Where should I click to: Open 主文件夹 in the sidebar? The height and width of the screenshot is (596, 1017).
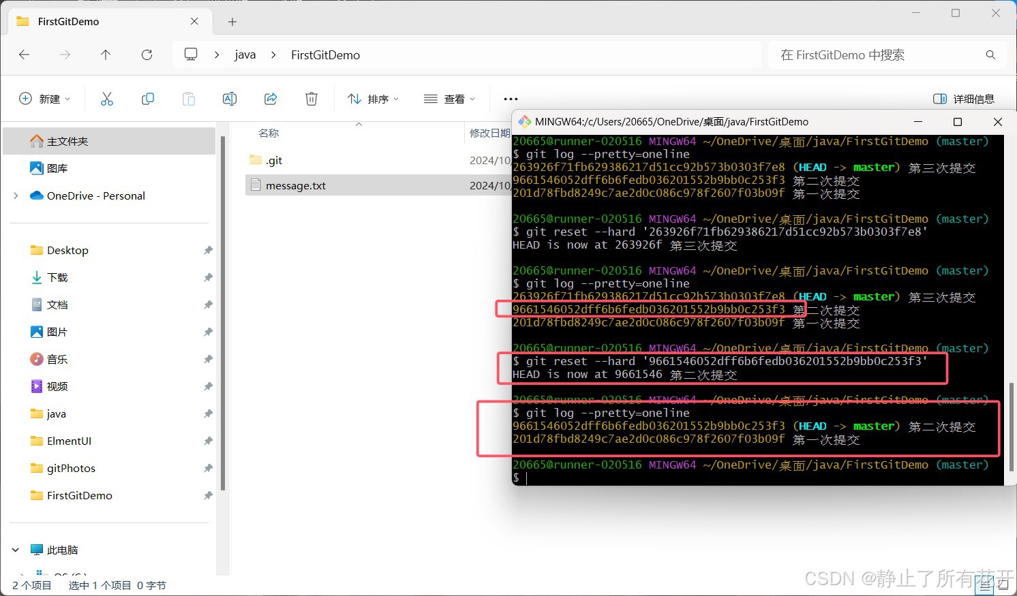[110, 141]
